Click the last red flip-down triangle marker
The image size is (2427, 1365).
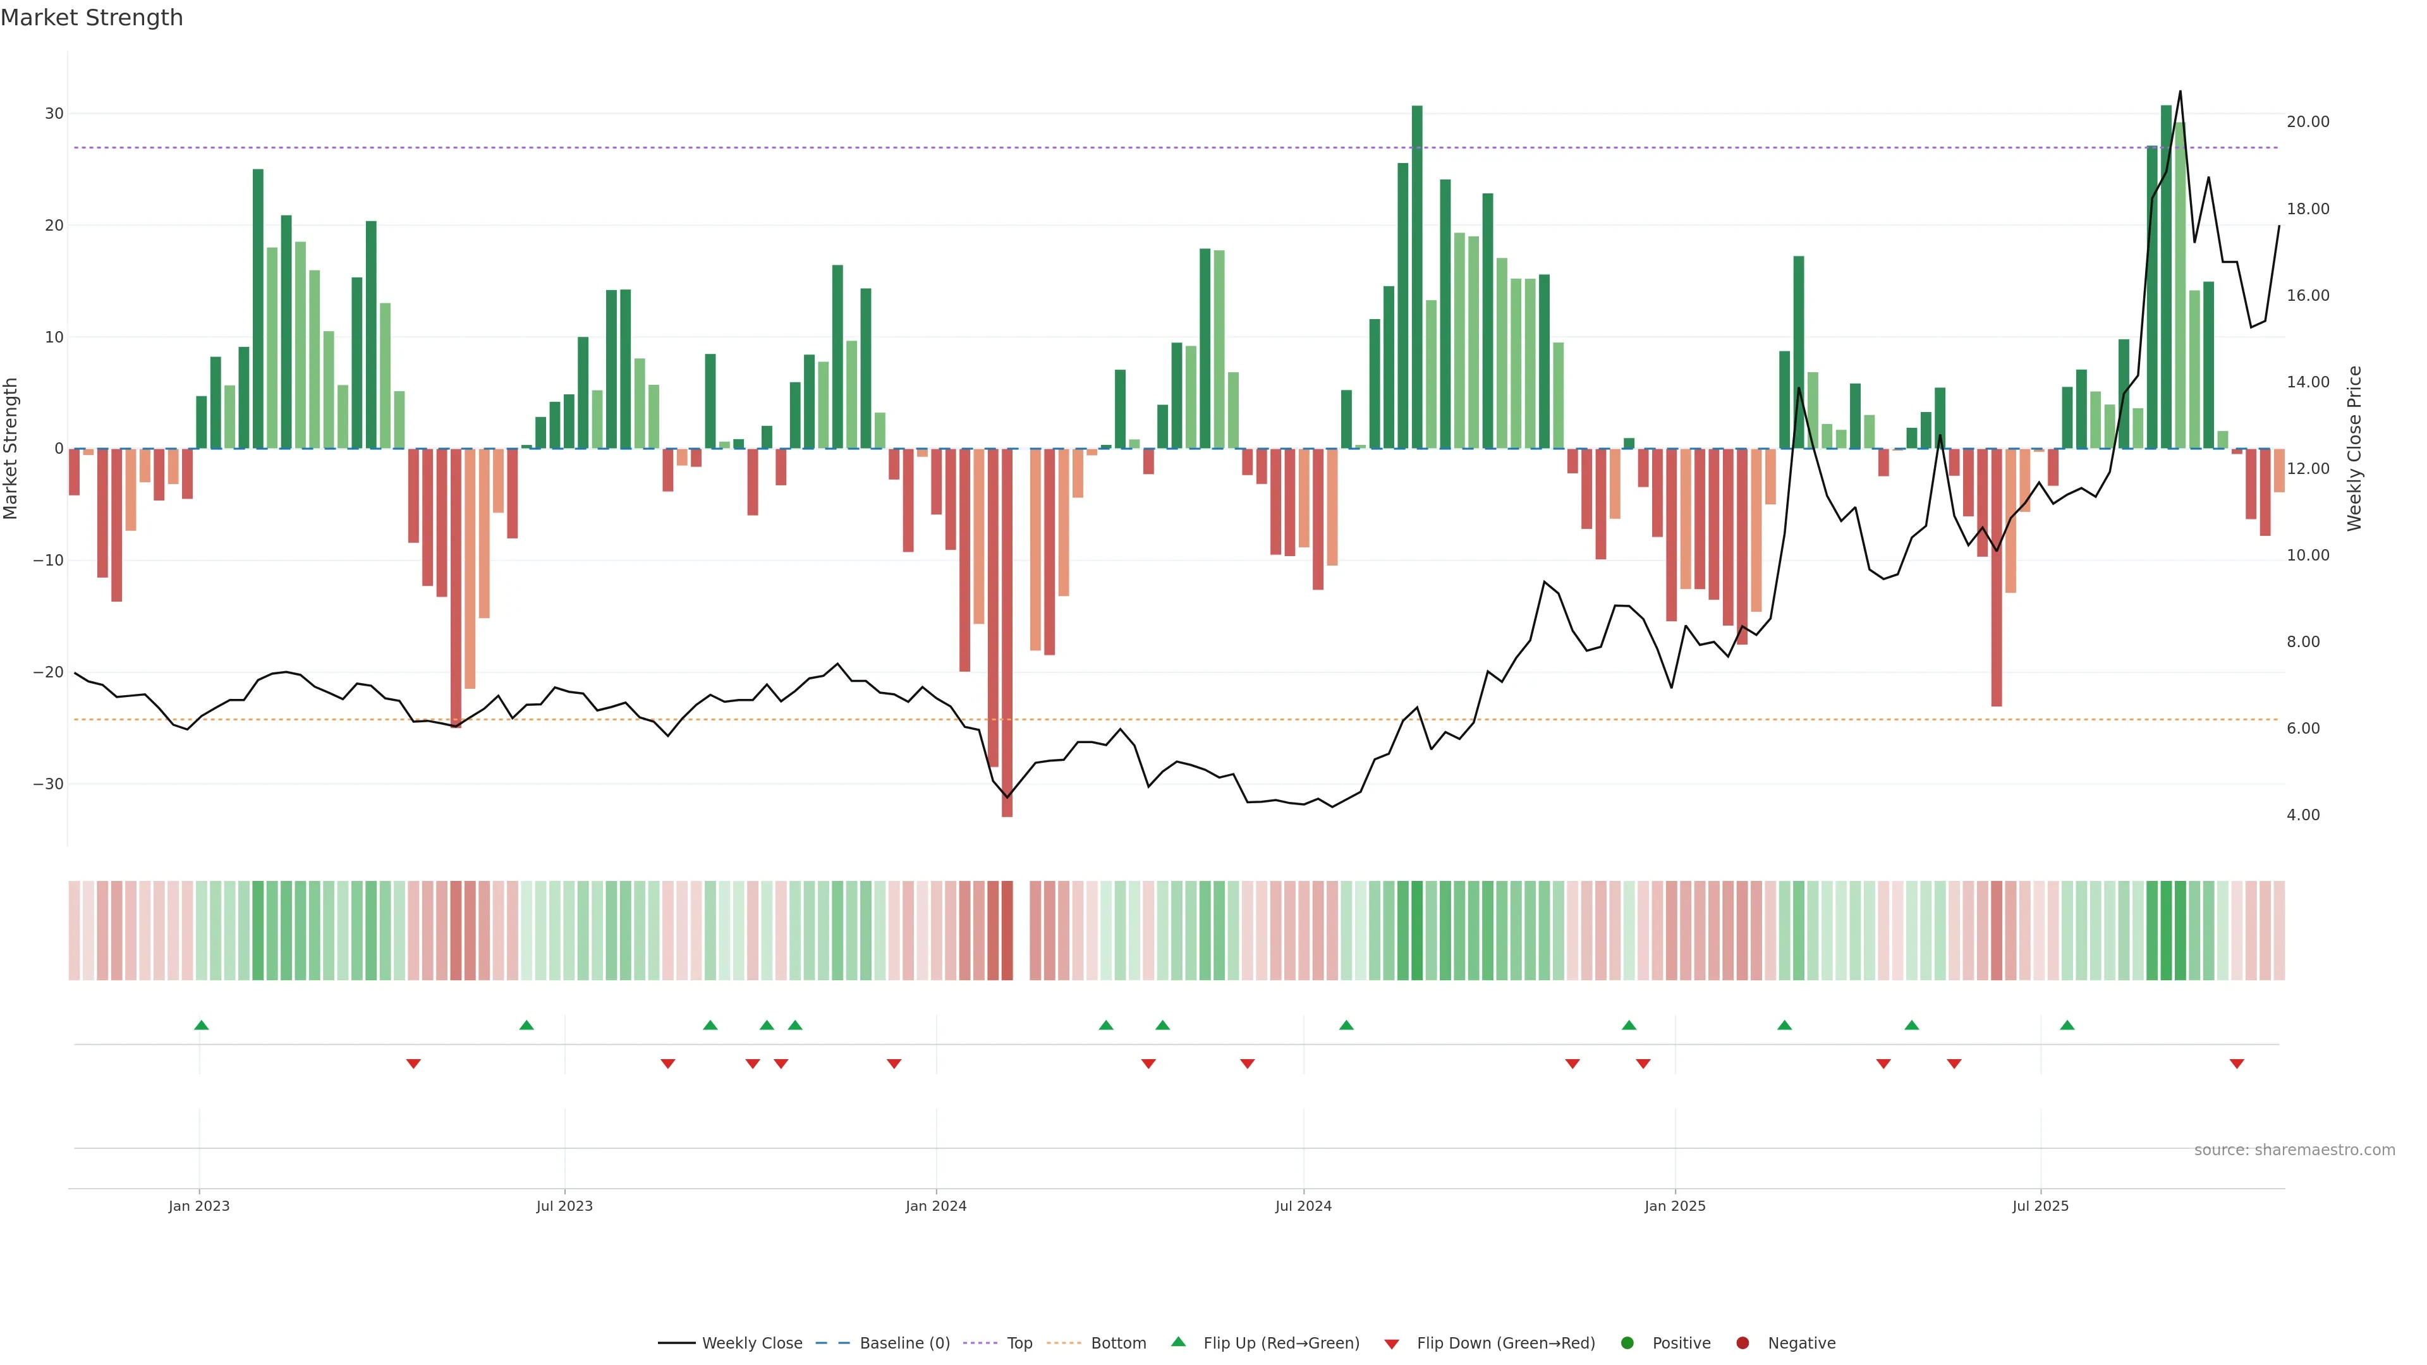click(2237, 1064)
